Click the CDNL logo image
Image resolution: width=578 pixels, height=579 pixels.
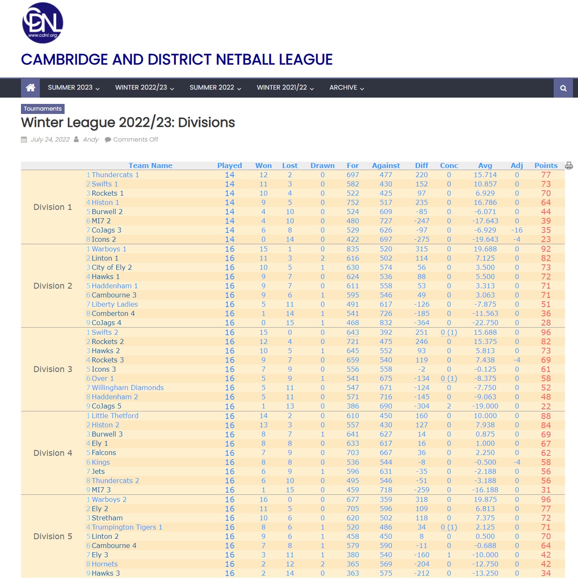click(42, 23)
